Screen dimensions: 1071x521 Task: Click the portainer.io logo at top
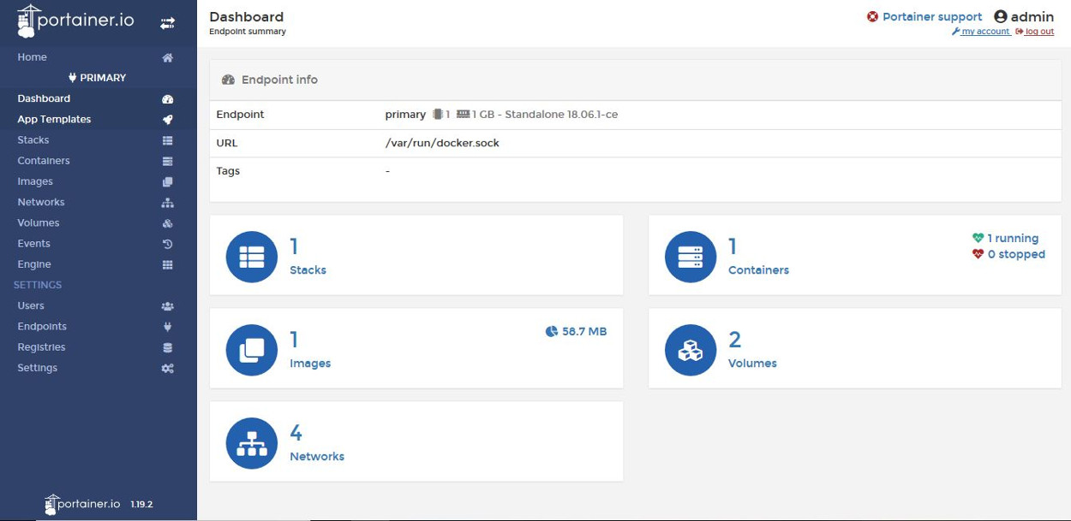tap(75, 21)
